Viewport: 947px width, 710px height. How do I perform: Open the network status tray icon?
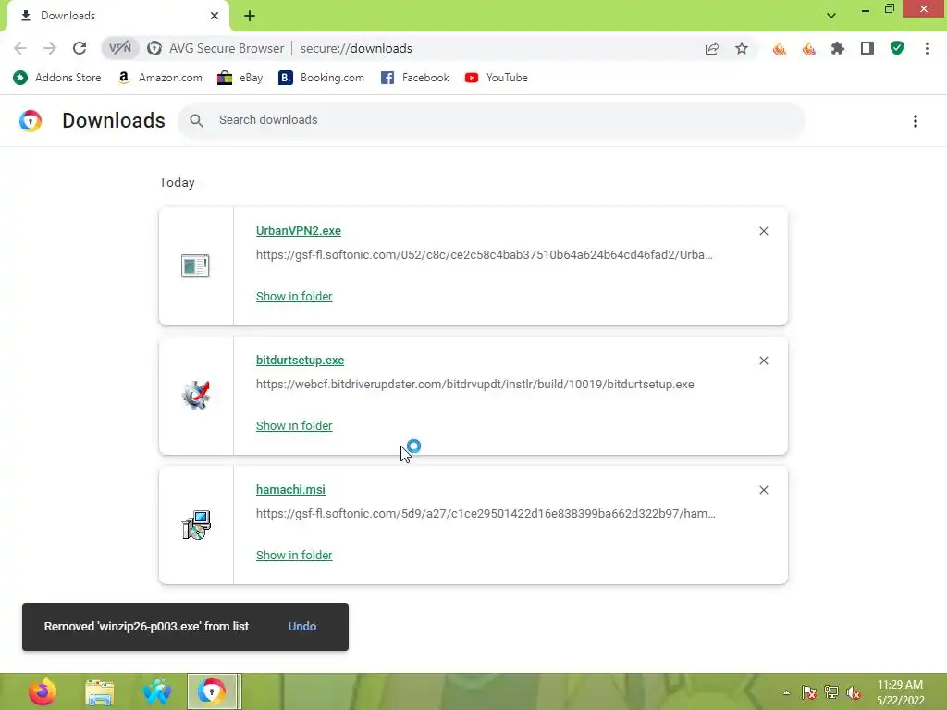point(831,692)
